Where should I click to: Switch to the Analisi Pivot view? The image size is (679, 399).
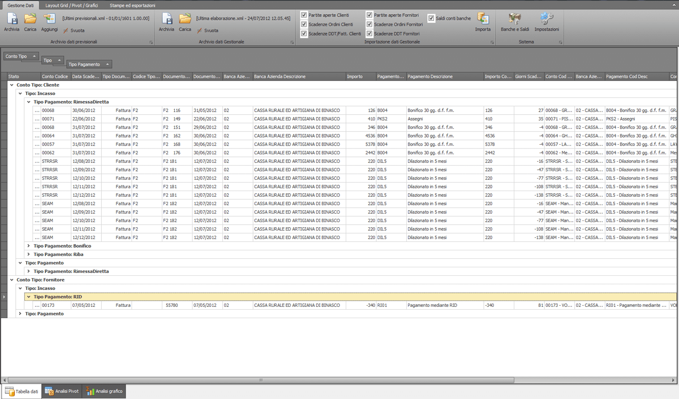pos(61,390)
